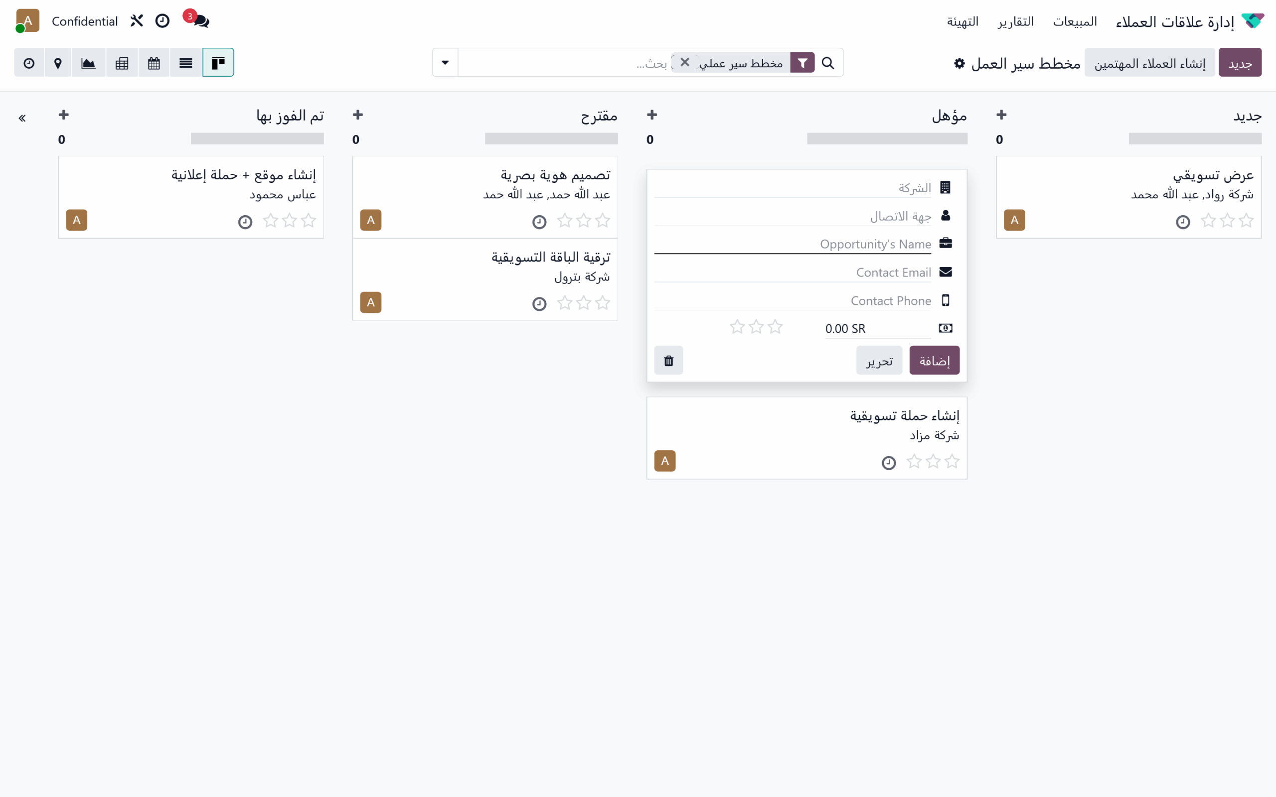Image resolution: width=1276 pixels, height=797 pixels.
Task: Open debug tools wrench icon
Action: pyautogui.click(x=137, y=21)
